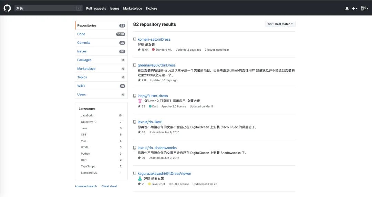
Task: Click the red Standard ML language dot
Action: click(153, 50)
